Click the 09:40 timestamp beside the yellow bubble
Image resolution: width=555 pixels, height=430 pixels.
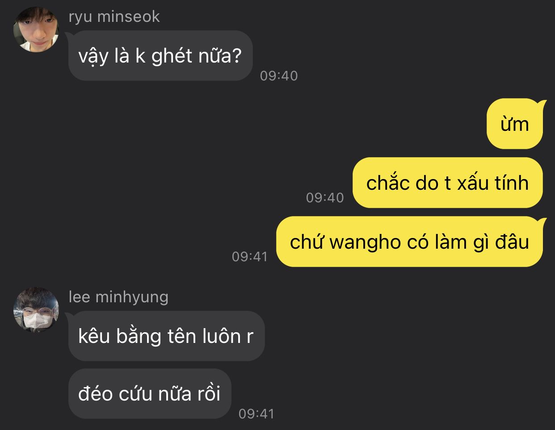325,198
